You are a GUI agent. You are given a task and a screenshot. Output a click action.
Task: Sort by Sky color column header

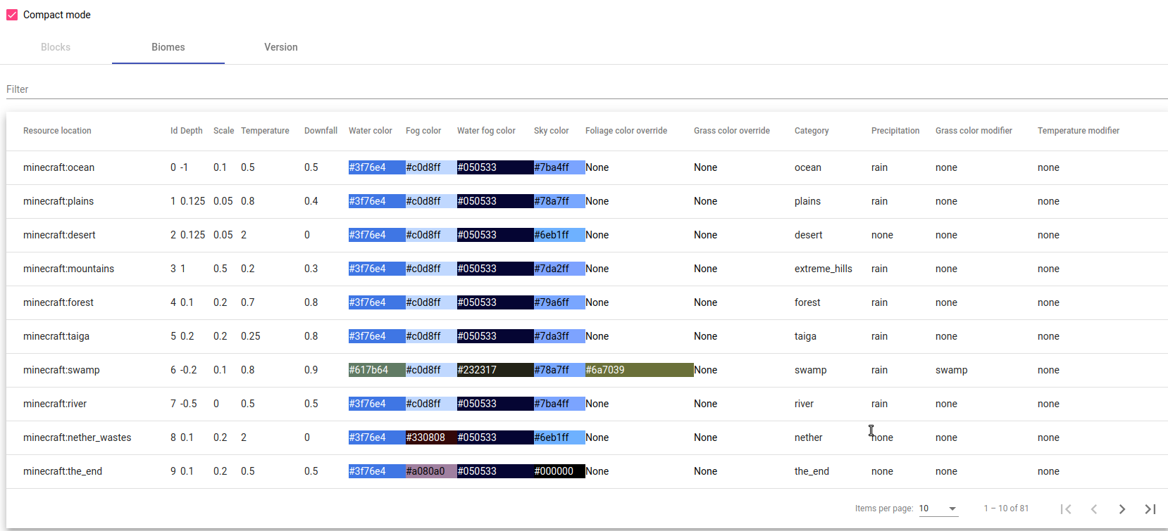pos(551,131)
